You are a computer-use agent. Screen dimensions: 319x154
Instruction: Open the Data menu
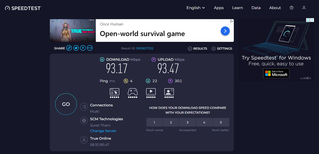tap(256, 8)
